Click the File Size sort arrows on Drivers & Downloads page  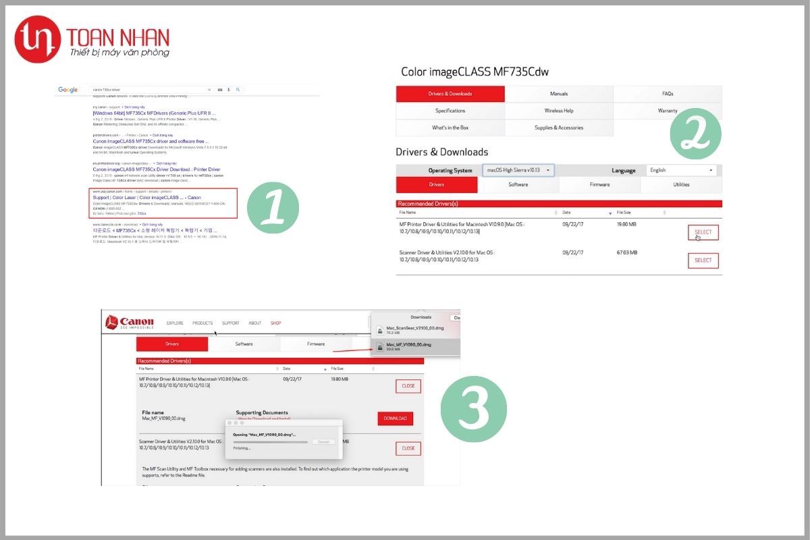665,213
